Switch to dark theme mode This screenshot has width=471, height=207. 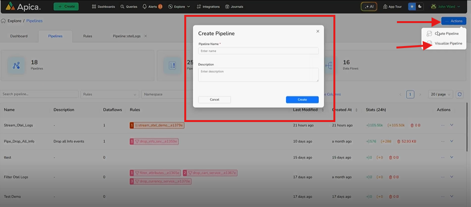click(x=420, y=7)
